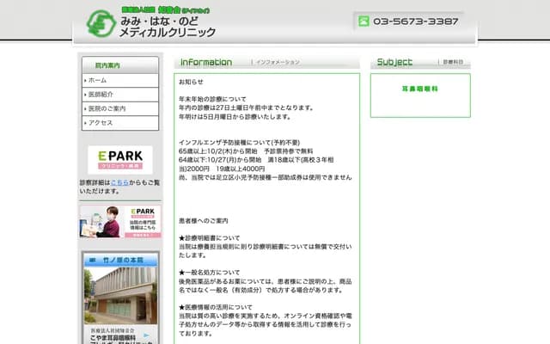Click the small play arrow in the 竹ノ塚 banner
Screen dimensions: 550x344
(146, 335)
